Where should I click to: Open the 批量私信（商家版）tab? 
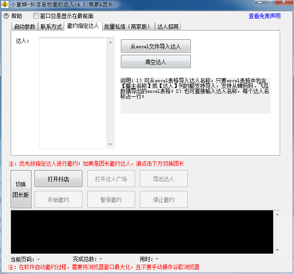point(128,27)
